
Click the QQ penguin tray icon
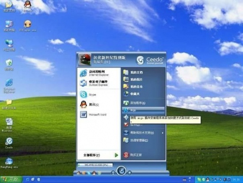click(208, 180)
